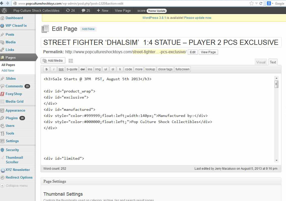This screenshot has width=286, height=201.
Task: Click the 'Please update now' link
Action: (198, 18)
